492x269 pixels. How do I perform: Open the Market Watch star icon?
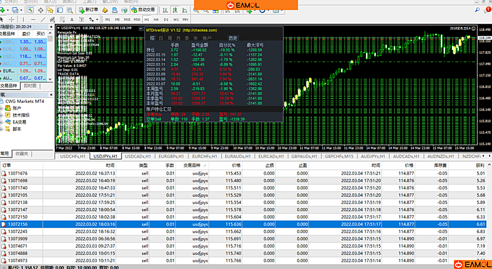(50, 10)
